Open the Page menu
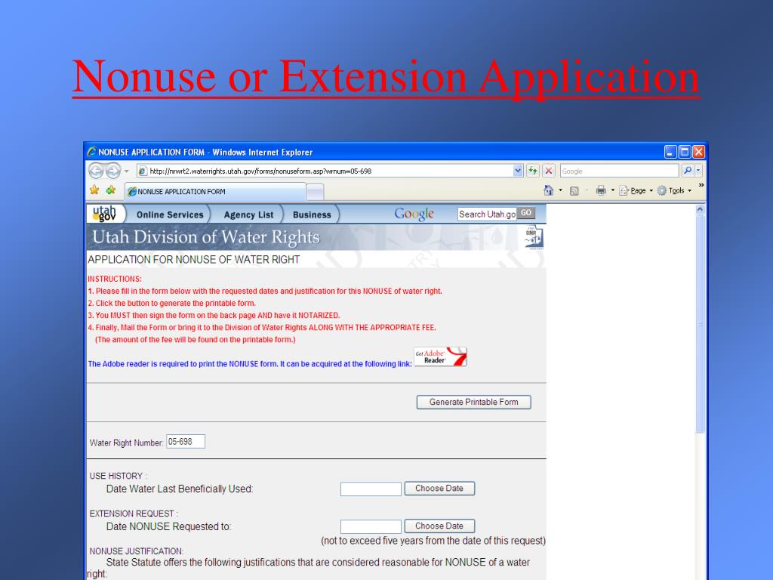773x580 pixels. 636,190
